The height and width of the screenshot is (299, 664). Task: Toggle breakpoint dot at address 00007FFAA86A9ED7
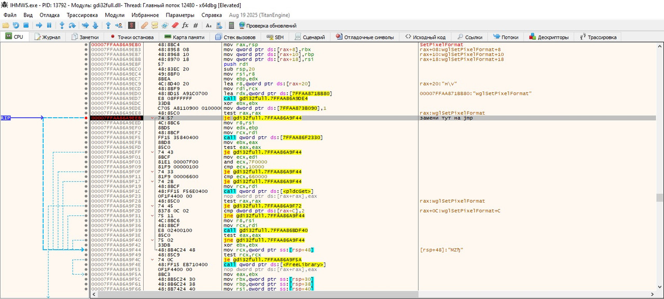pyautogui.click(x=86, y=98)
